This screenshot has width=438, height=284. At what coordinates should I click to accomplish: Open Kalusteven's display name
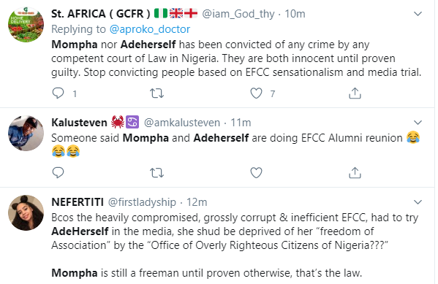79,123
